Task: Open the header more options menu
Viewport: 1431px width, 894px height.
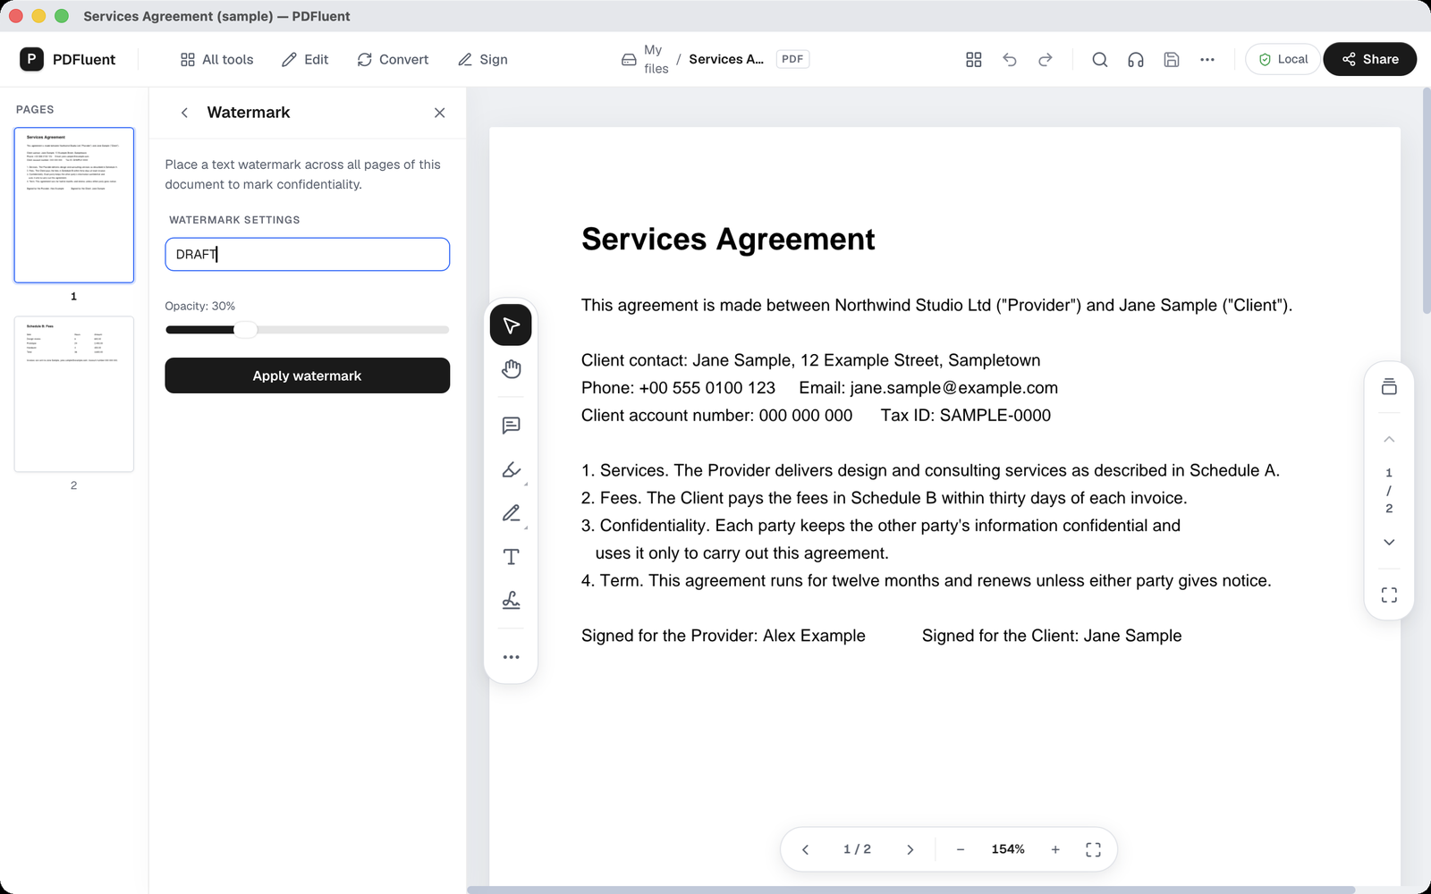Action: [1207, 59]
